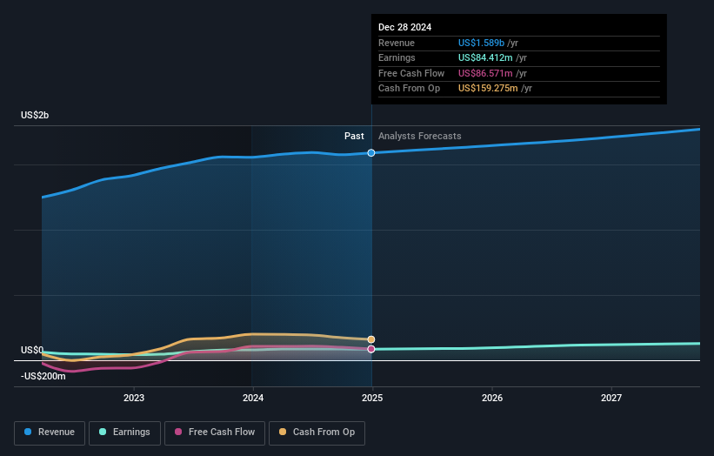
Task: Click the 2026 x-axis label
Action: [x=492, y=398]
